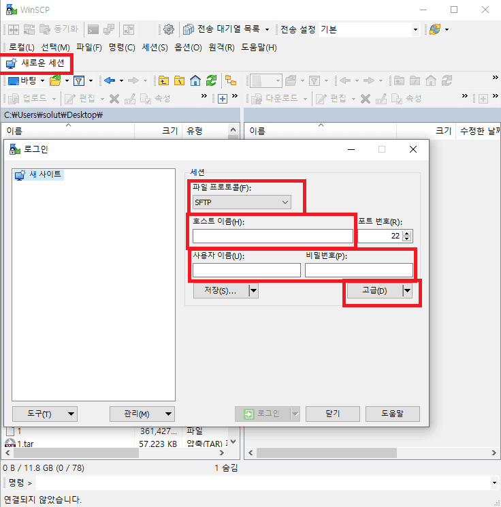Click the compare directories icon in main toolbar

(13, 29)
